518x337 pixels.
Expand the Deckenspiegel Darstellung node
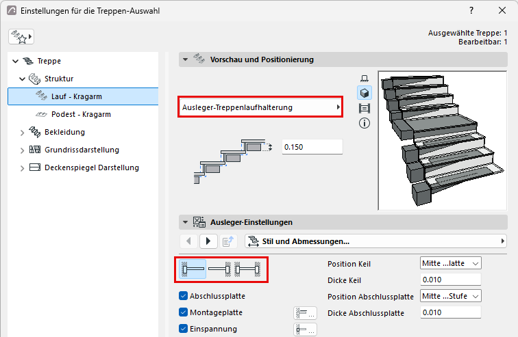22,168
